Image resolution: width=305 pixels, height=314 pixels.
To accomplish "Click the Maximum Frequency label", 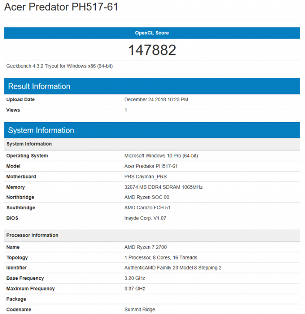I will [30, 289].
